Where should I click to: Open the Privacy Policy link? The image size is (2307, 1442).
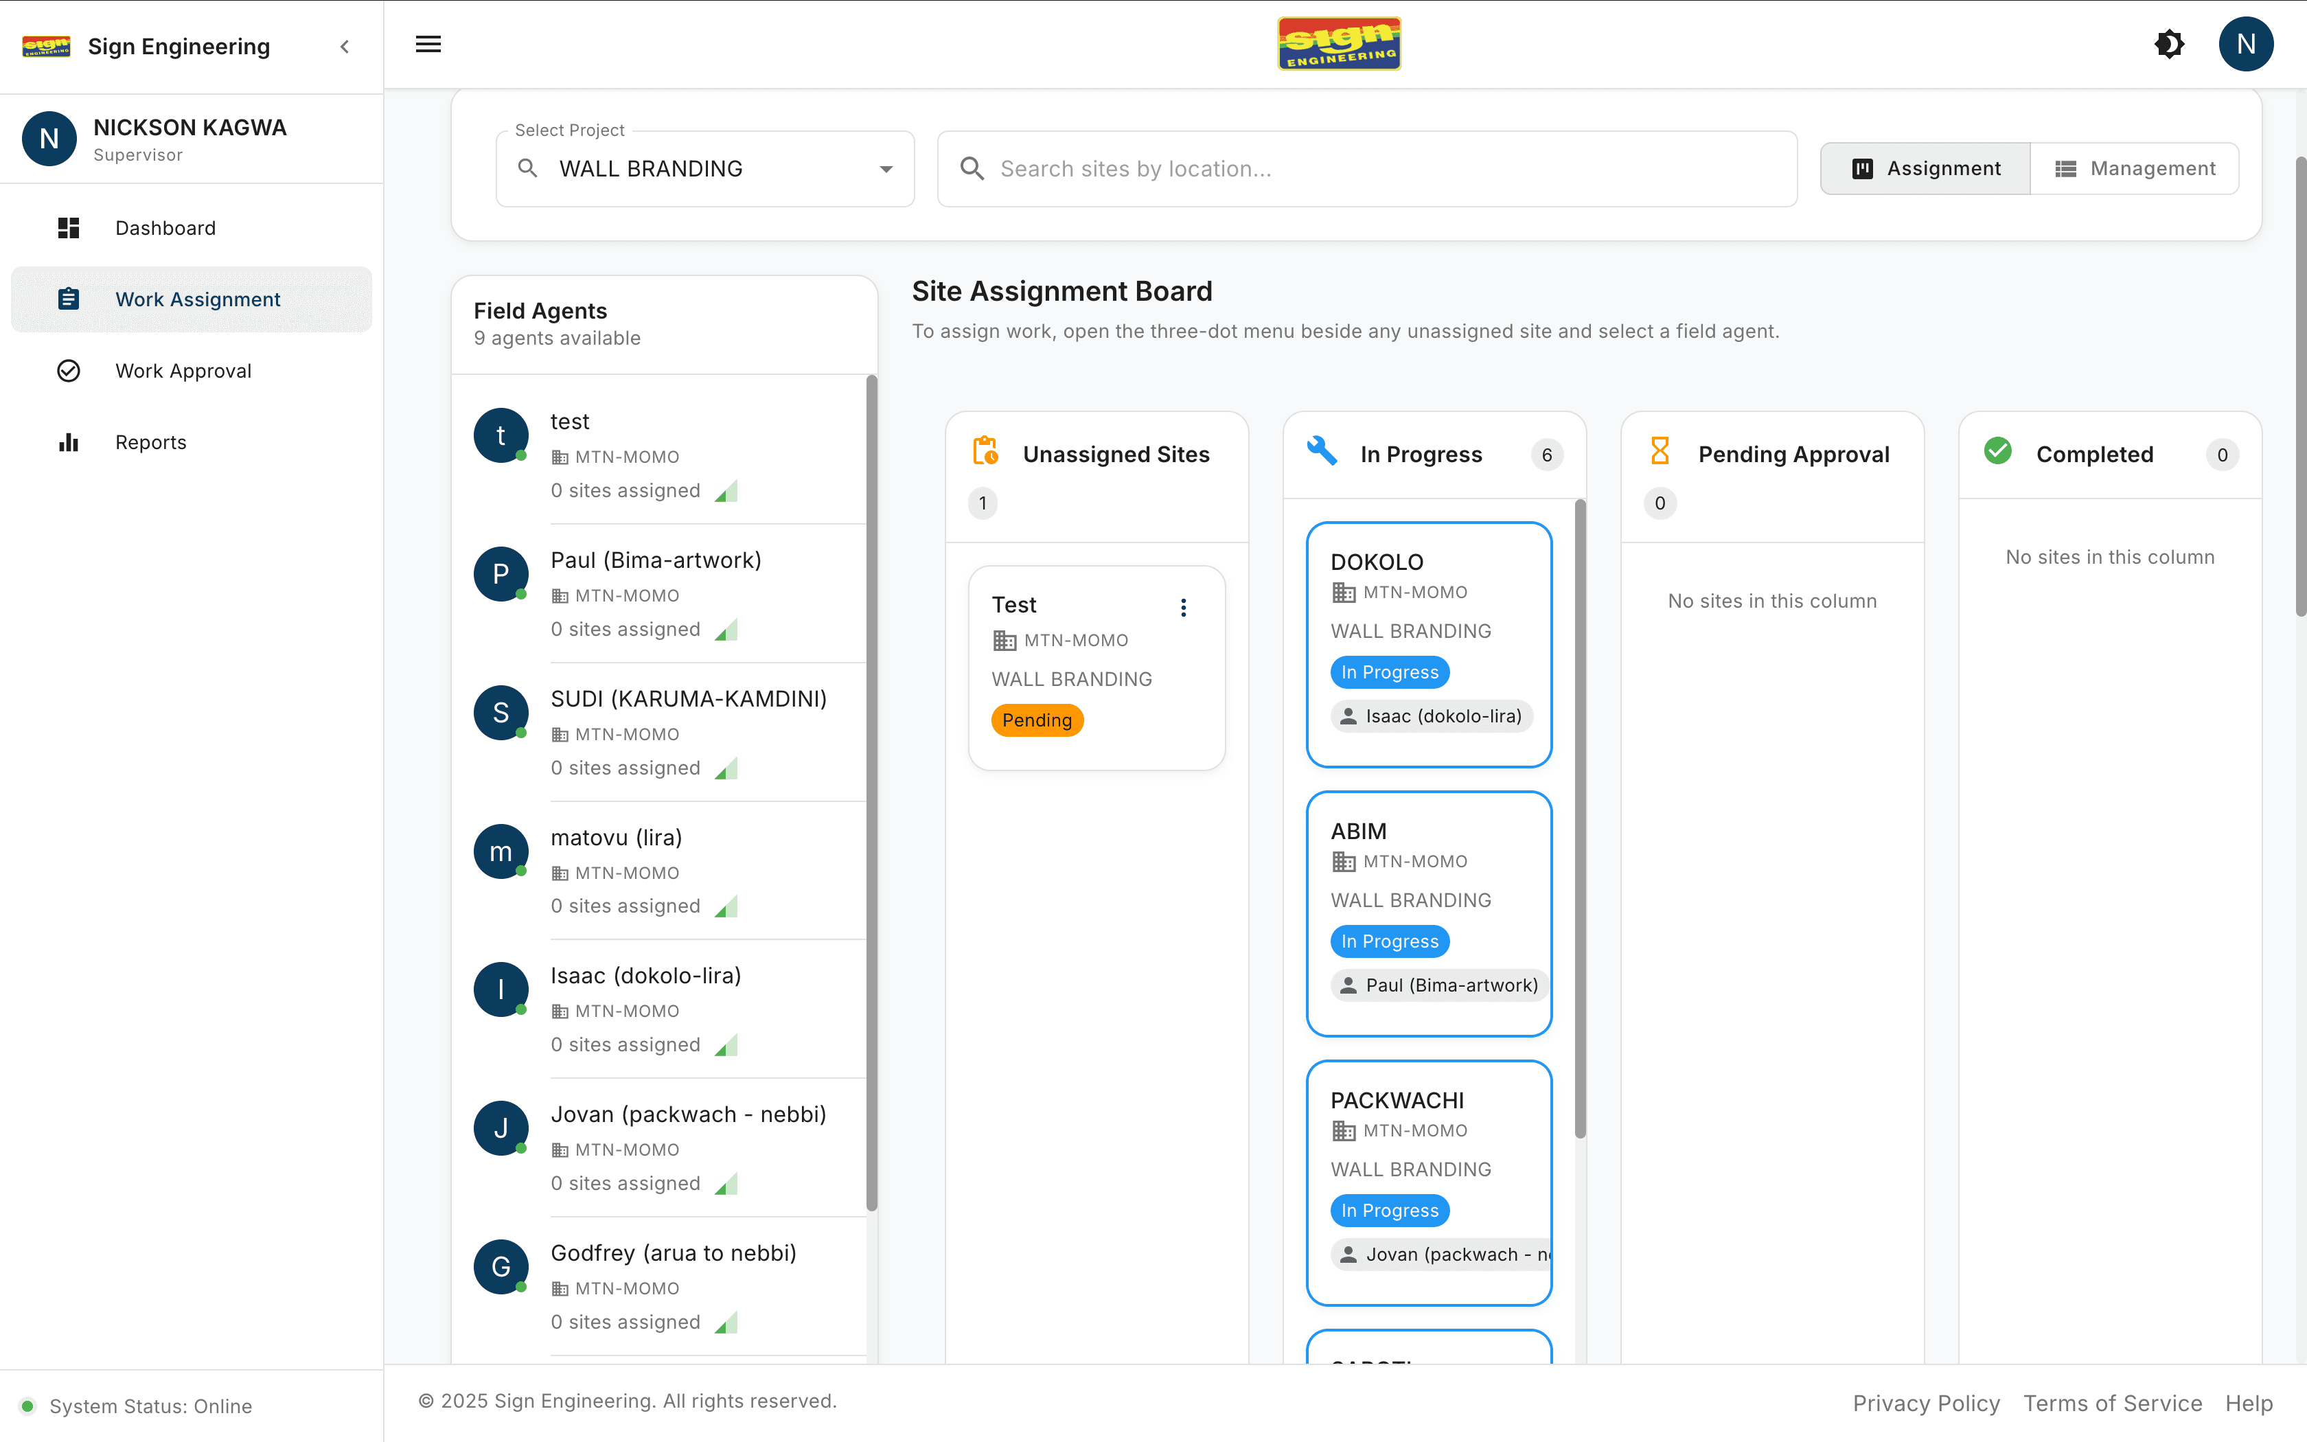(1926, 1403)
